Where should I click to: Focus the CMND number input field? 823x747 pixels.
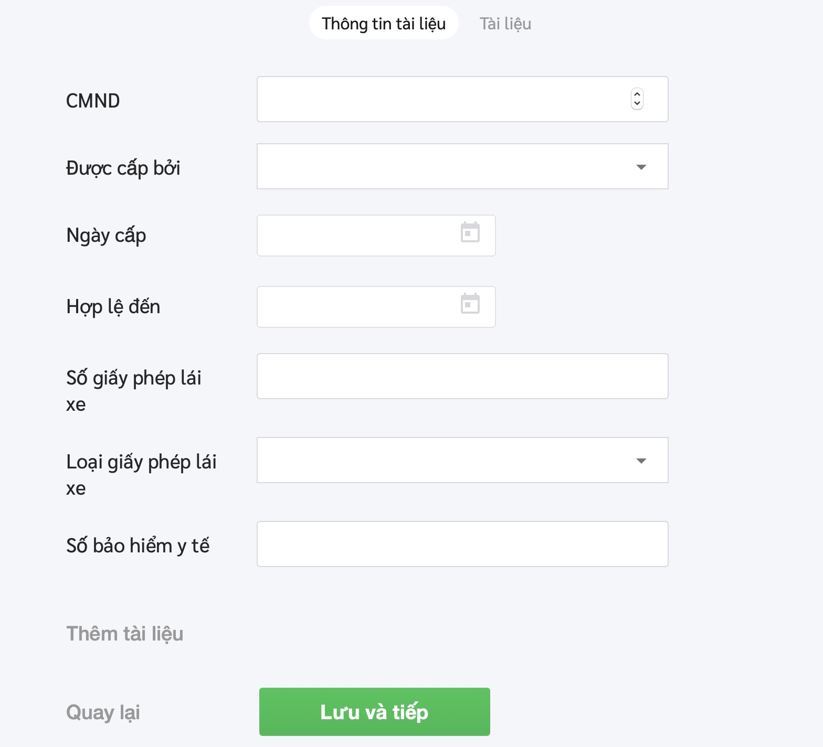click(x=441, y=100)
